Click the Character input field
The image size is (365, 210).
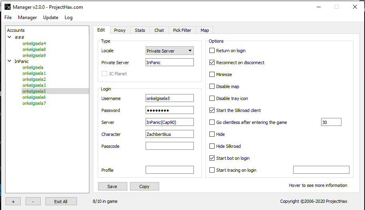pos(170,134)
